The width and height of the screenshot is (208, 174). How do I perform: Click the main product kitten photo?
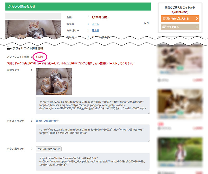point(33,29)
